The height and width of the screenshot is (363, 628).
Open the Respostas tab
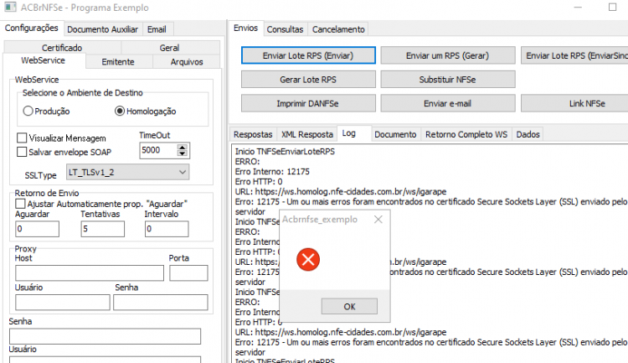pyautogui.click(x=253, y=134)
